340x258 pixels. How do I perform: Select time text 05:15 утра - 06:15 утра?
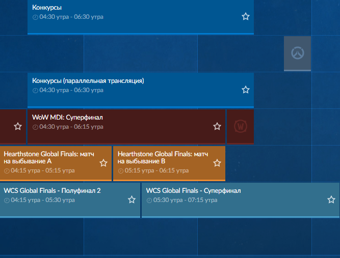(156, 170)
